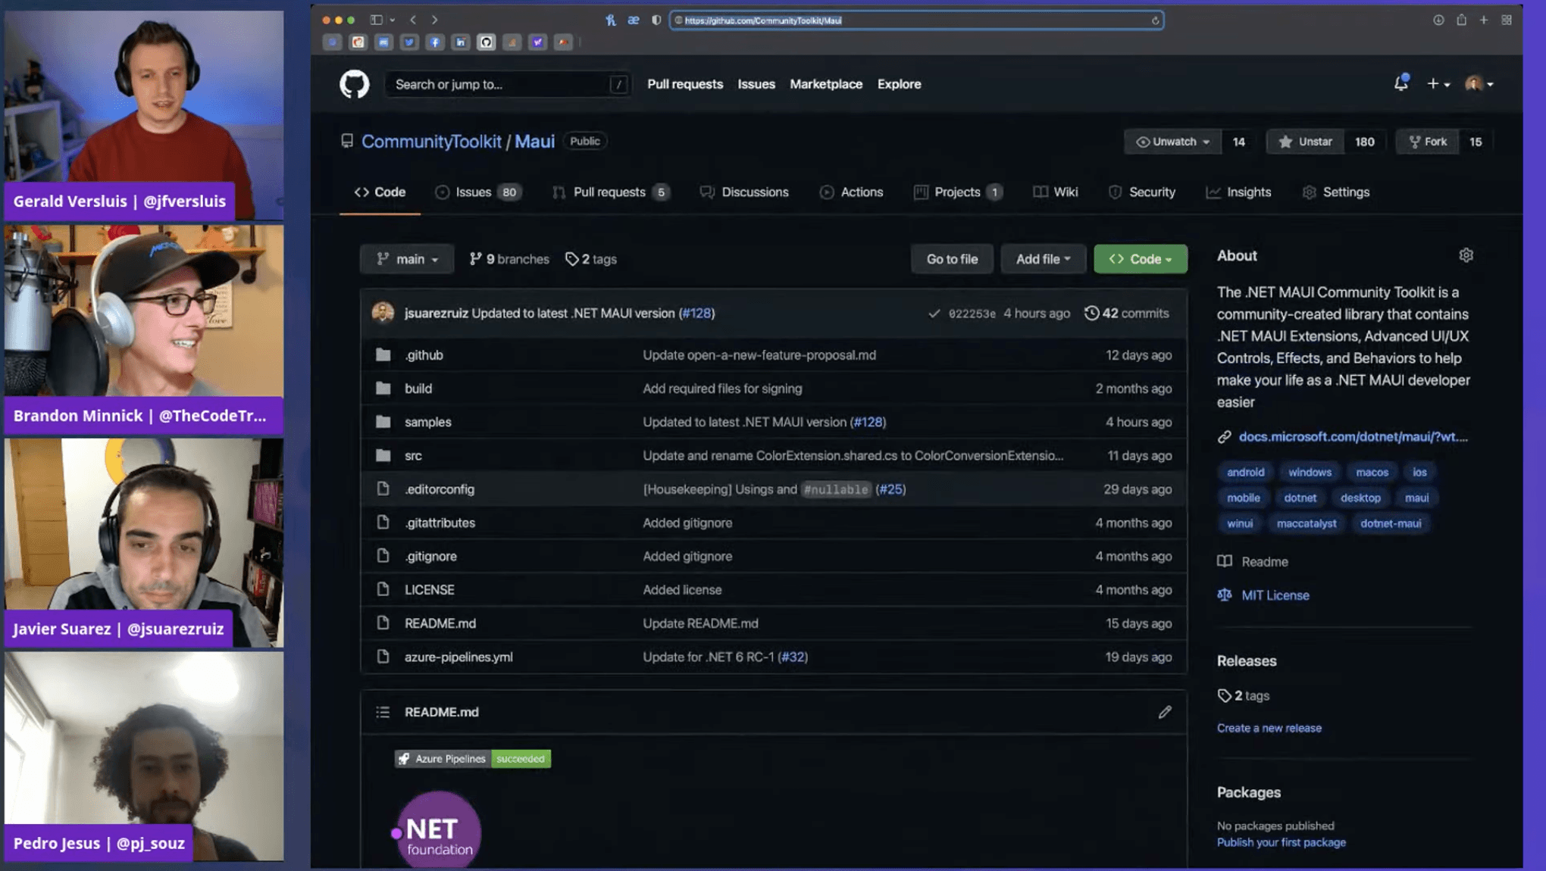1546x871 pixels.
Task: Click the GitHub Octocat logo
Action: 354,84
